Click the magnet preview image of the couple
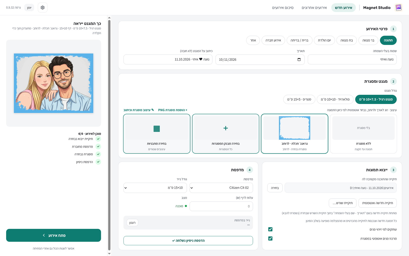Image resolution: width=409 pixels, height=256 pixels. (53, 83)
